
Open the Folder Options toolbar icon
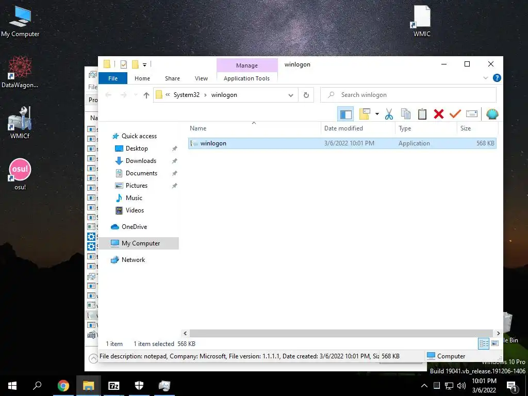click(365, 114)
